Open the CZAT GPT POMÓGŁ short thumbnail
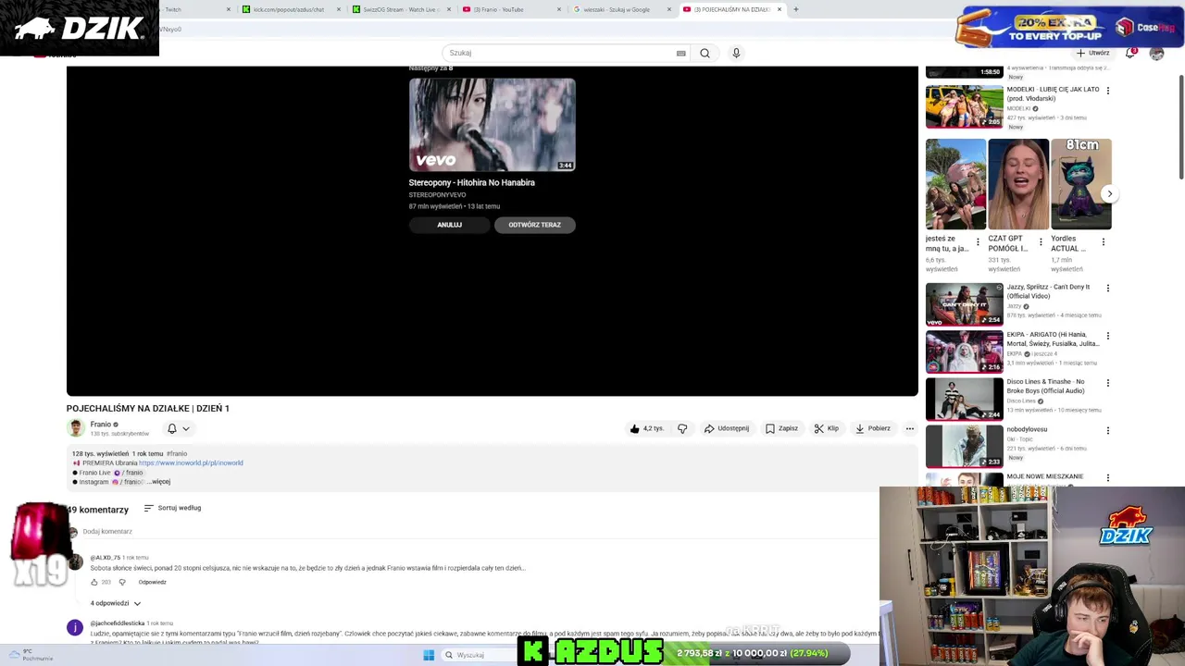This screenshot has height=666, width=1185. point(1018,184)
